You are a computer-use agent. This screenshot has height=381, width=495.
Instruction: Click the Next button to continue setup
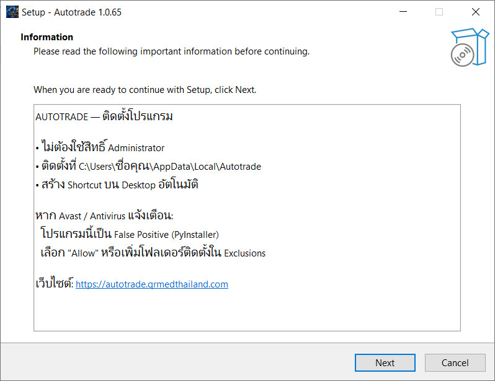point(385,362)
